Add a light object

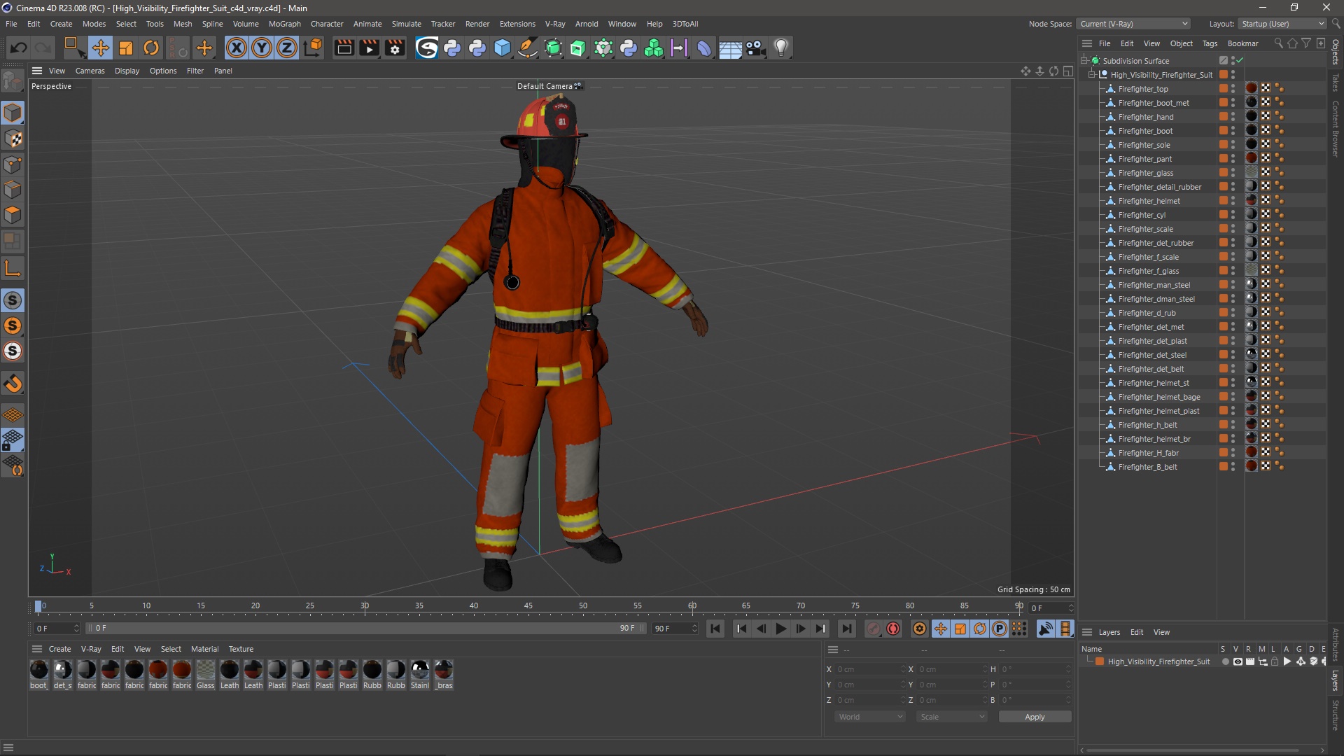point(781,48)
